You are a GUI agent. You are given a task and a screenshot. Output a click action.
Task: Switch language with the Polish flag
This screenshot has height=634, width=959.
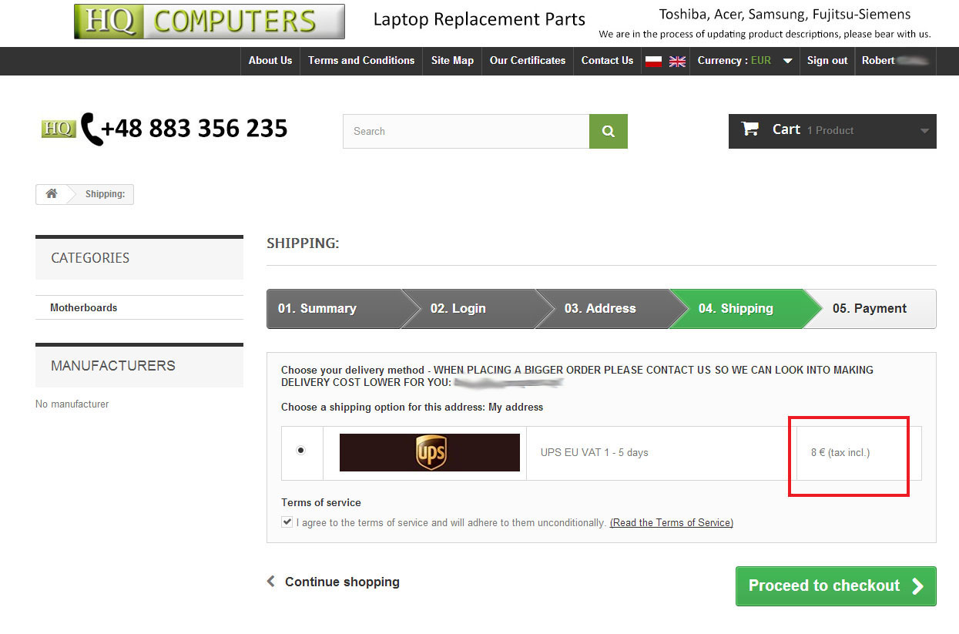click(654, 62)
